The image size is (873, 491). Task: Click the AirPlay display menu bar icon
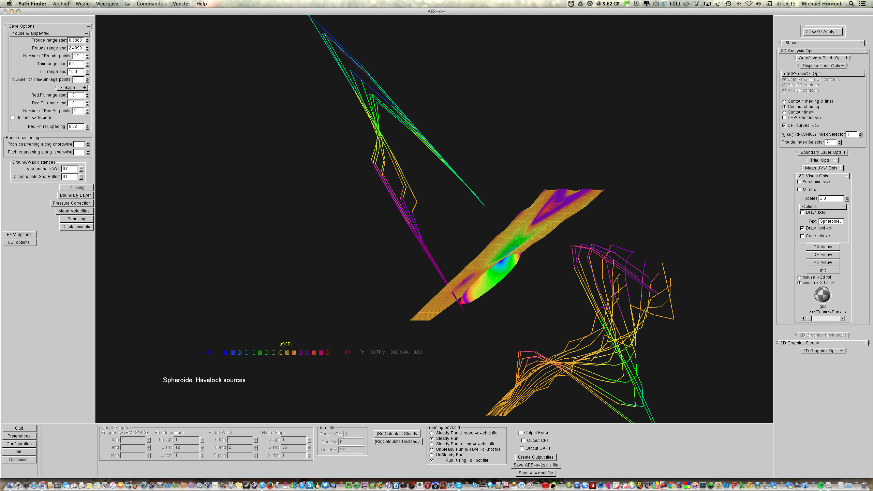(x=708, y=4)
